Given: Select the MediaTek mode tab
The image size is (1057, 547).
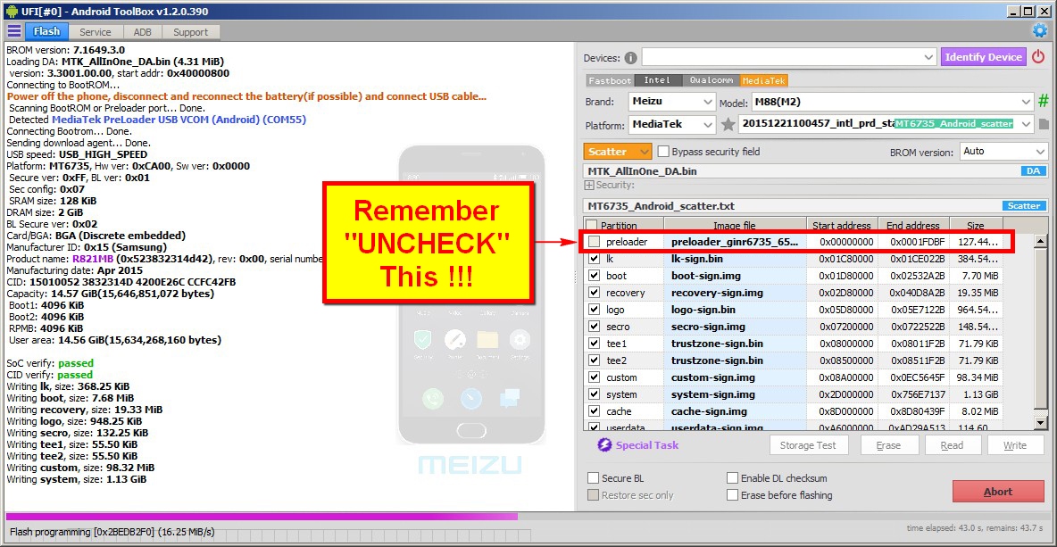Looking at the screenshot, I should point(764,80).
